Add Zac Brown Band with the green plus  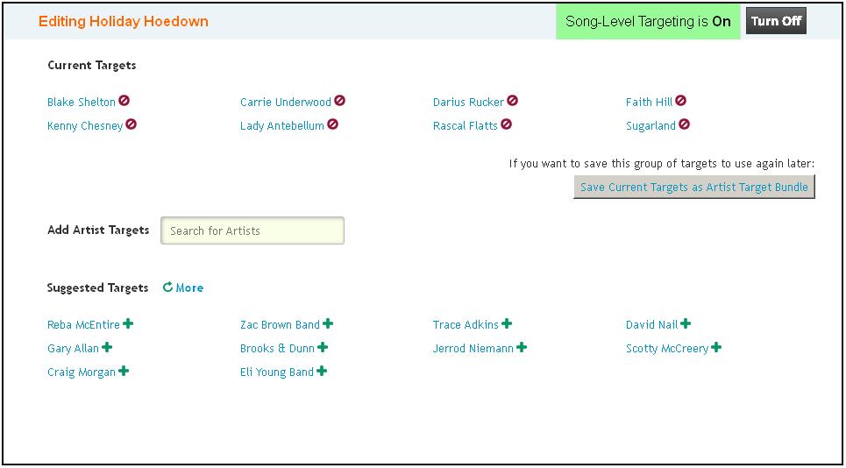tap(328, 323)
